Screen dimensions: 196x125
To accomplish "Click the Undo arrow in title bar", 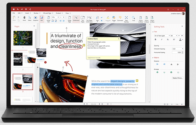I will (x=18, y=9).
